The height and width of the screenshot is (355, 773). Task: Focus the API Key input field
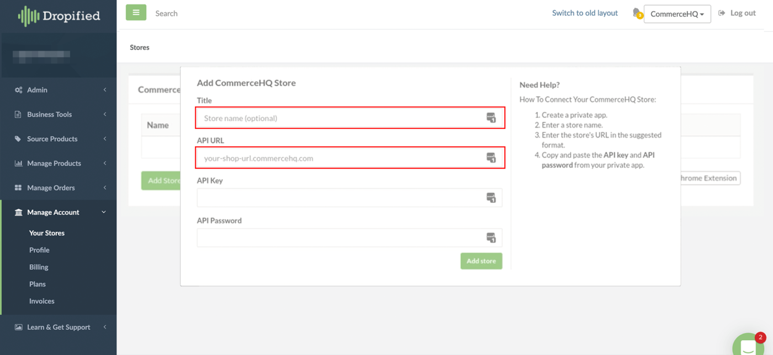[x=350, y=198]
